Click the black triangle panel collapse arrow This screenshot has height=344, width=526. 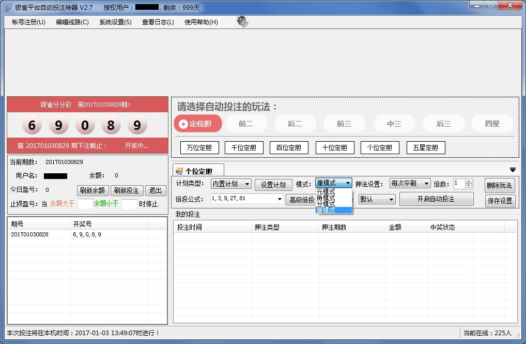pos(513,170)
